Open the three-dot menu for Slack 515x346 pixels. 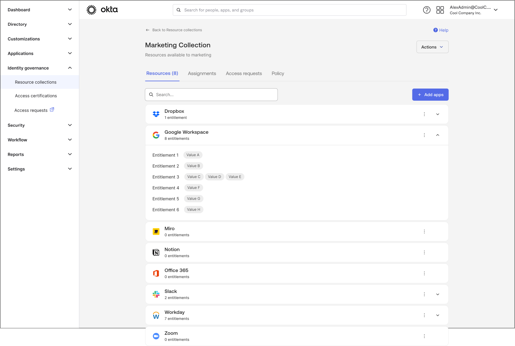click(x=424, y=294)
